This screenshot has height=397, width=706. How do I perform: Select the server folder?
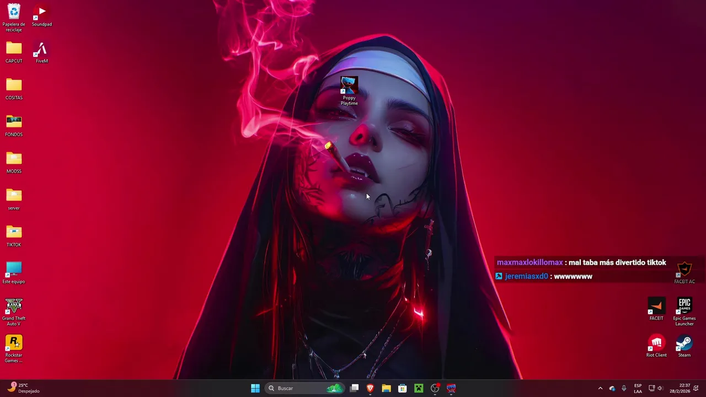pyautogui.click(x=14, y=200)
